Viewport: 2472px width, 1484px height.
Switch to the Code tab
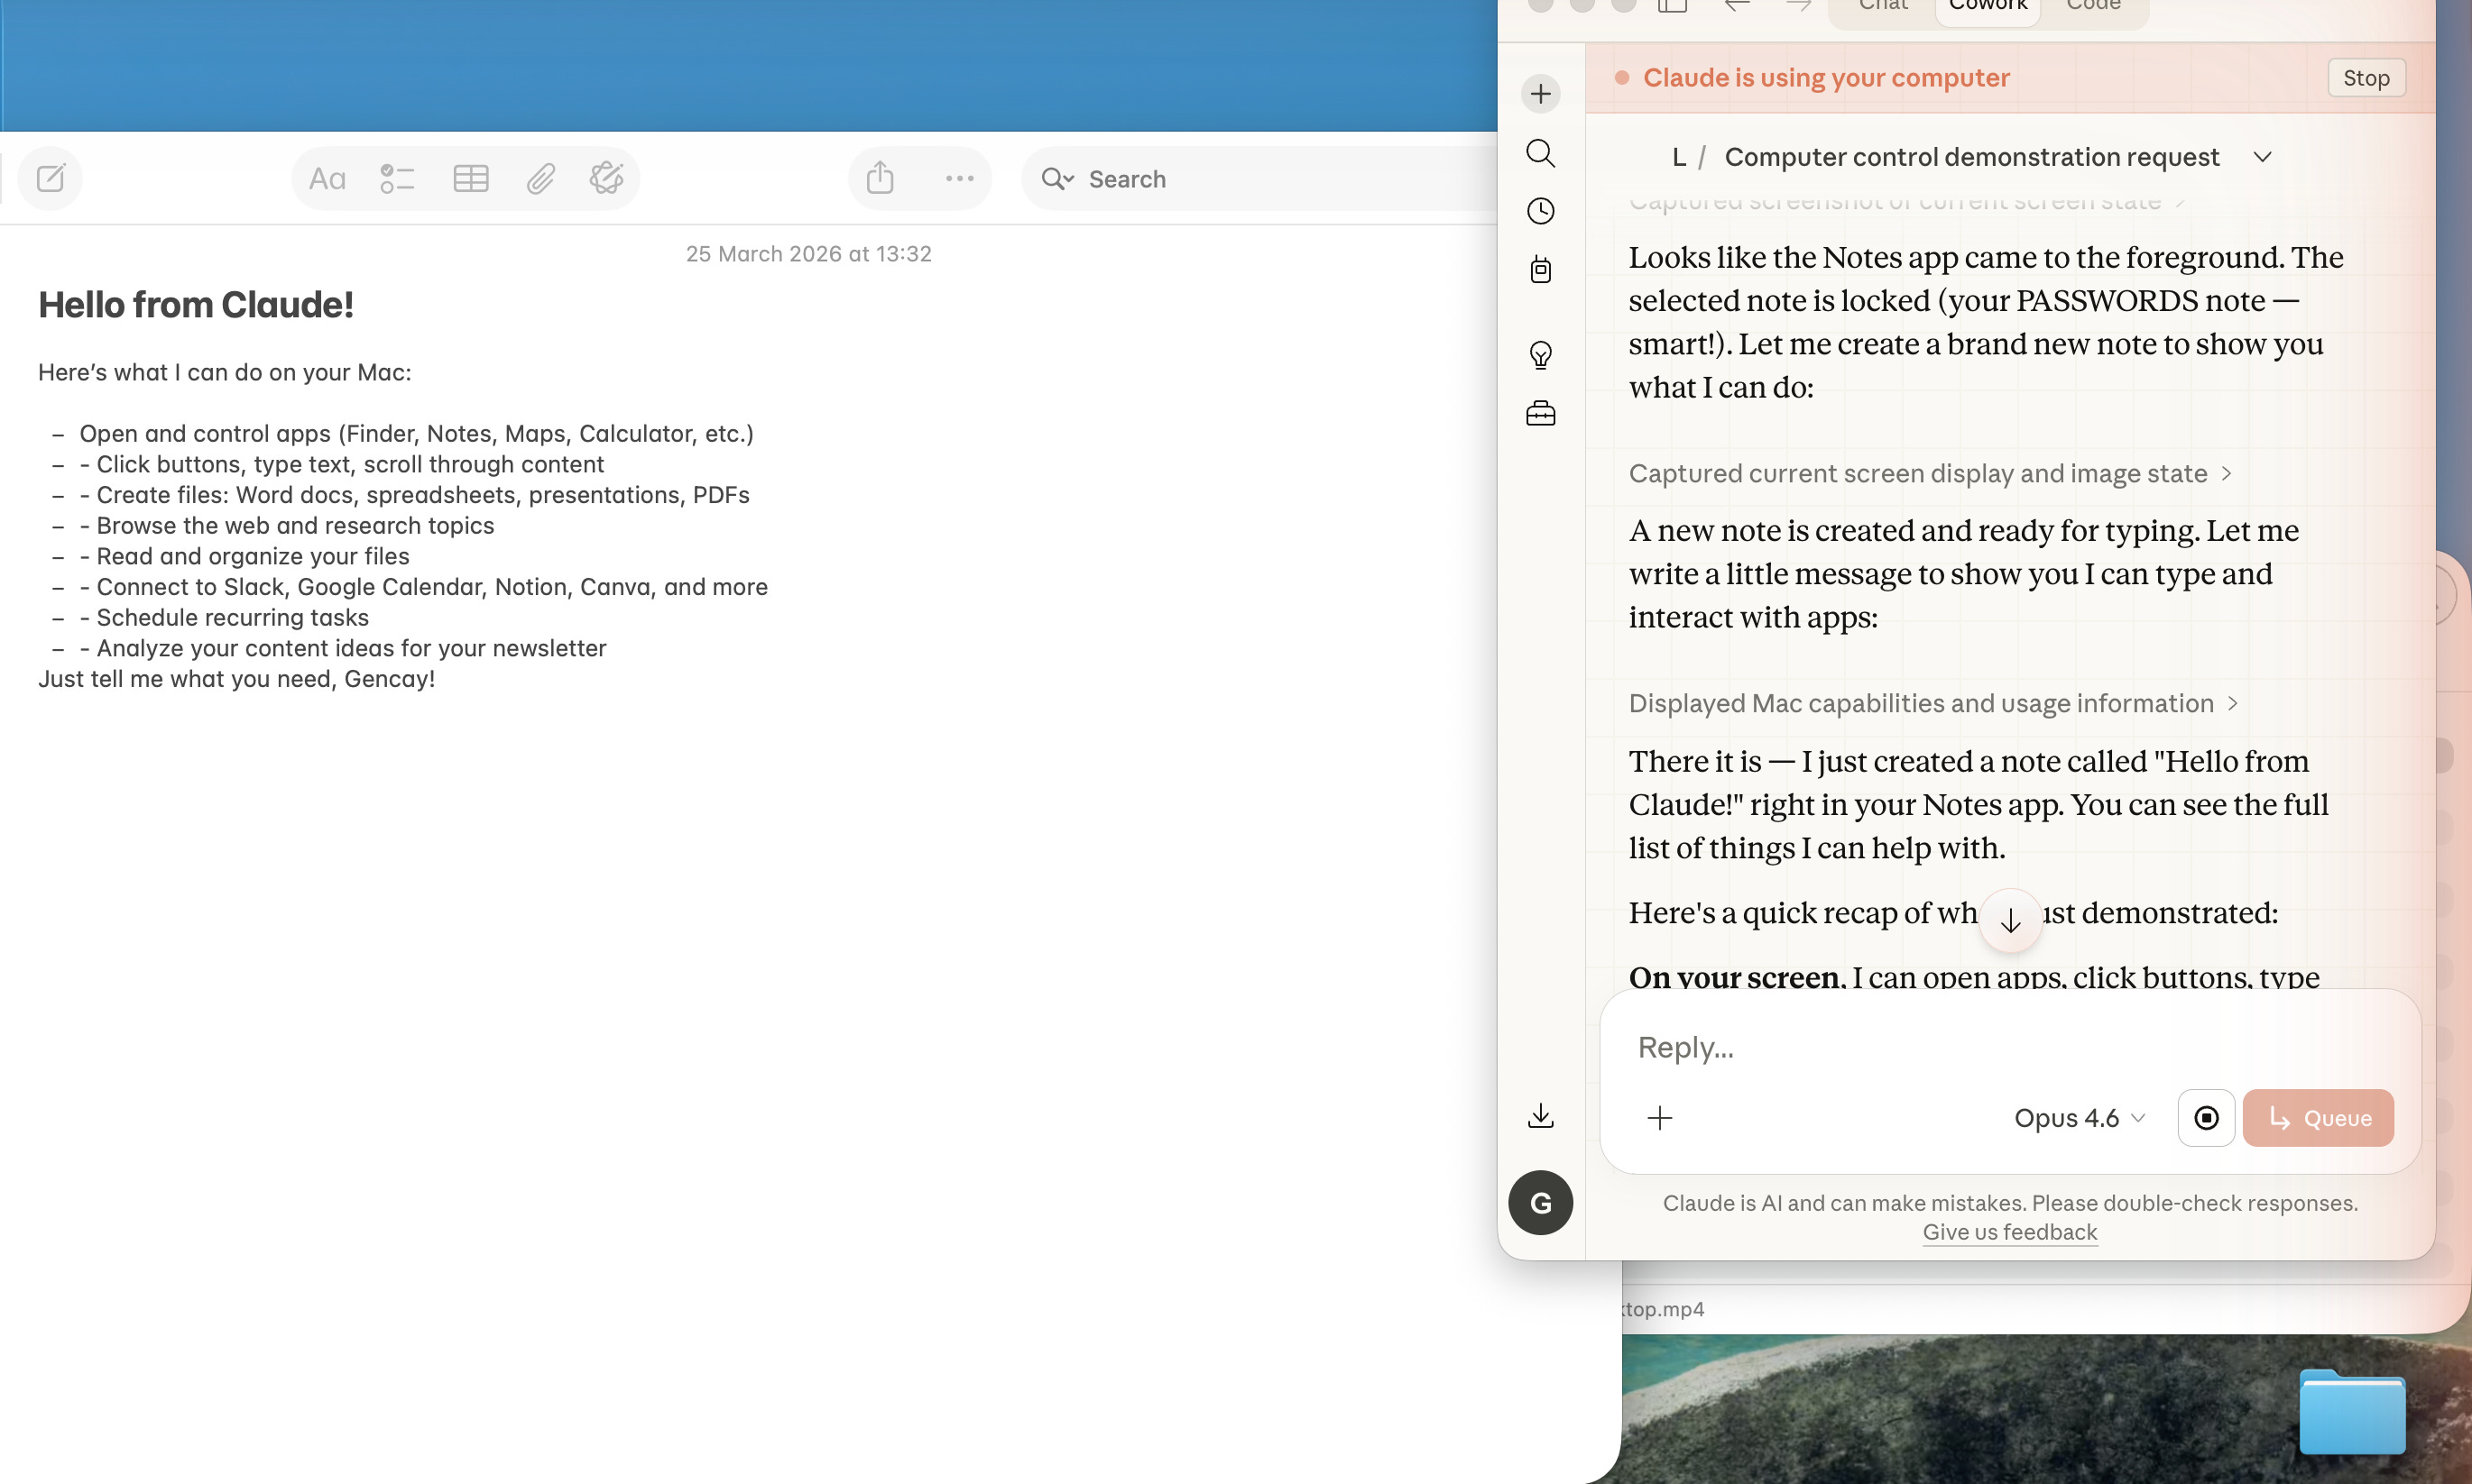2093,6
